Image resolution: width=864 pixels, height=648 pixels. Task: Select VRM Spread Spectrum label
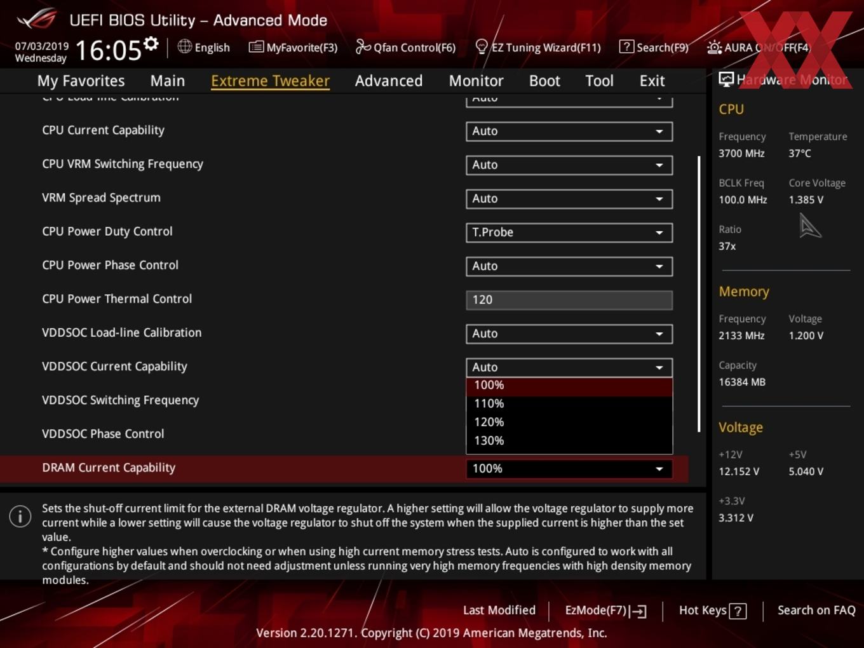(101, 198)
